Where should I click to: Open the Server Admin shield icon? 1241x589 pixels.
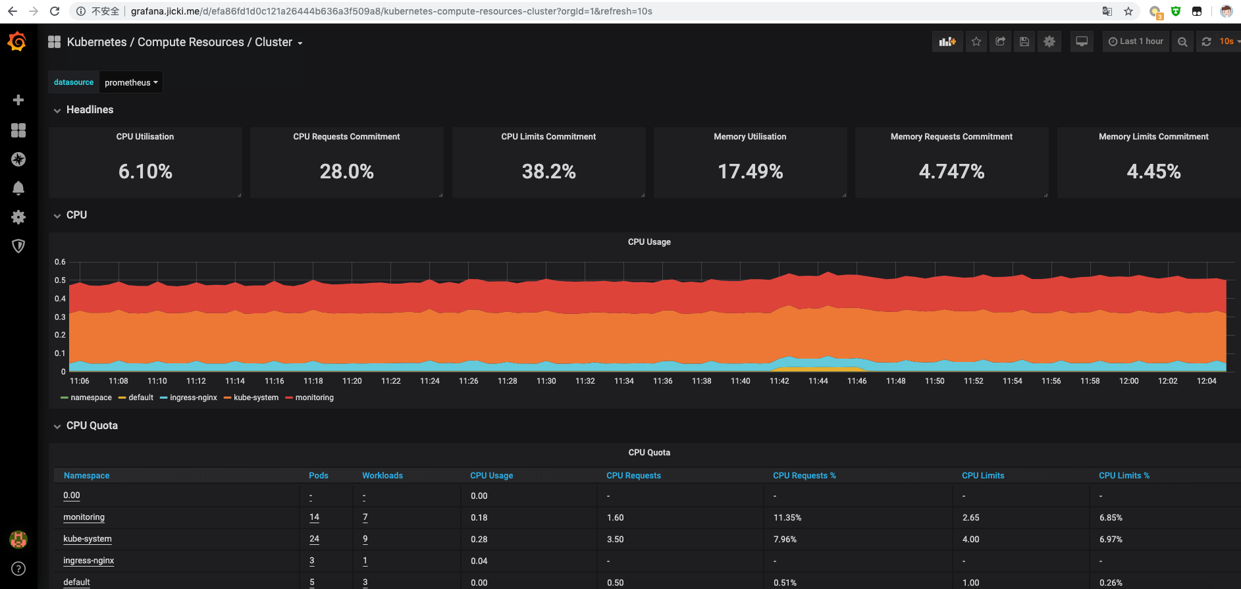coord(18,246)
